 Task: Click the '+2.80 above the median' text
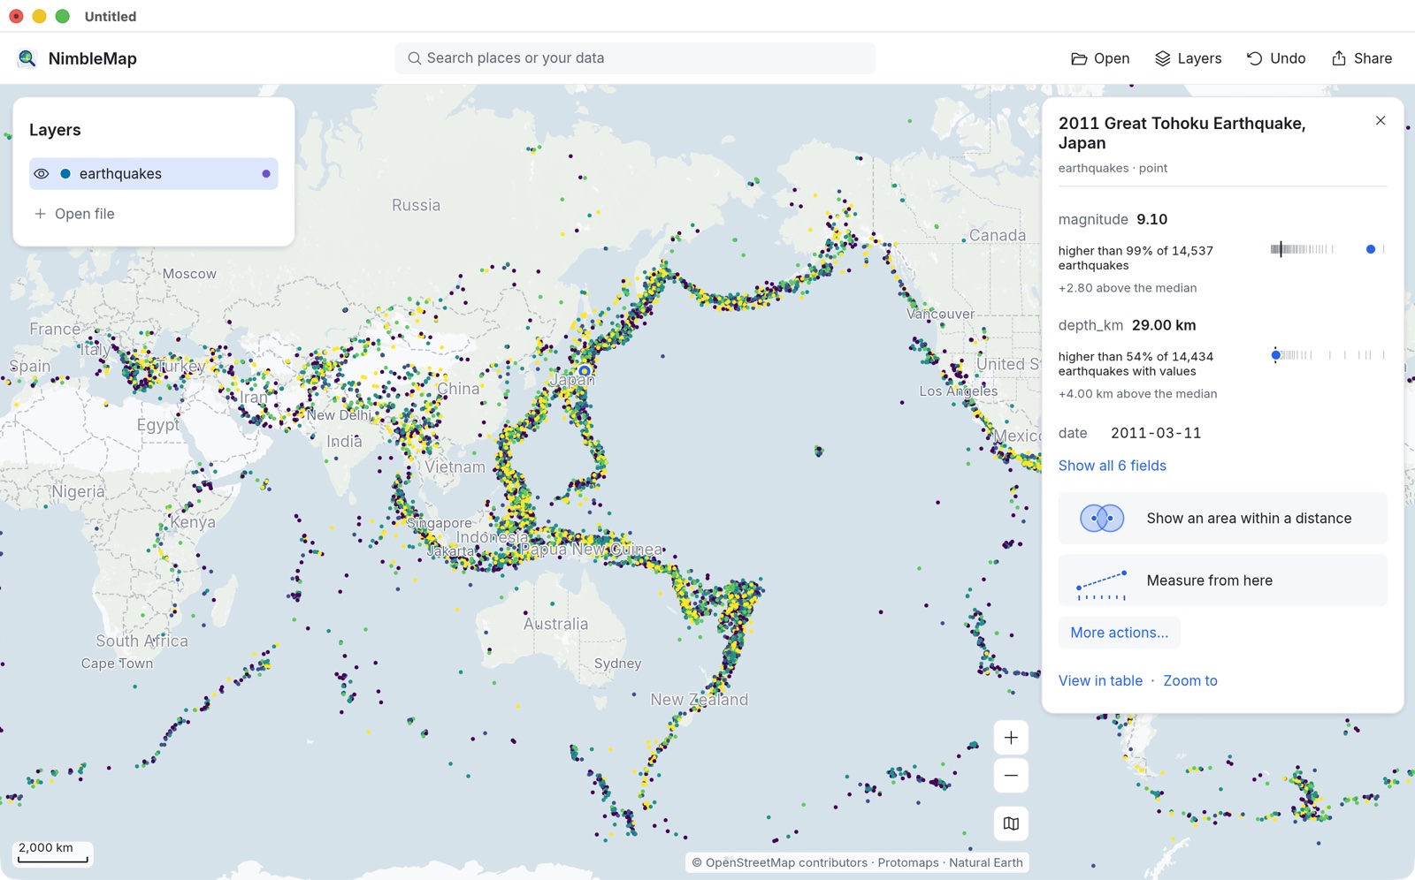click(x=1128, y=288)
